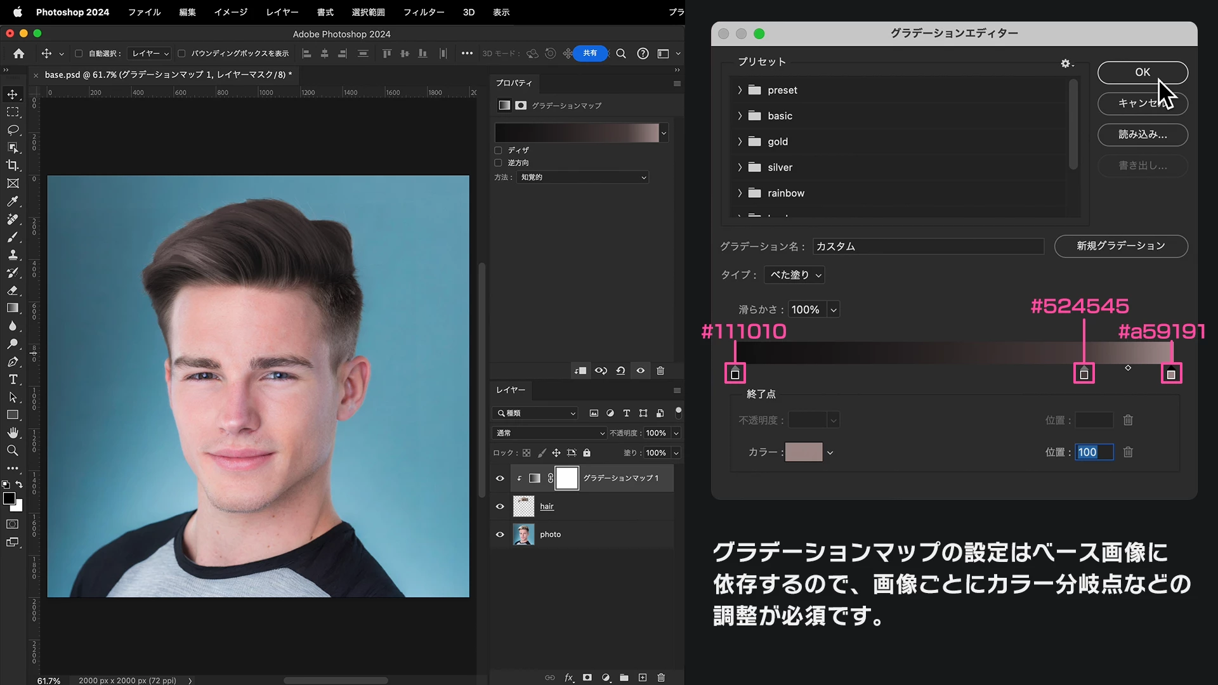Image resolution: width=1218 pixels, height=685 pixels.
Task: Select the Horizontal Type tool
Action: pyautogui.click(x=13, y=379)
